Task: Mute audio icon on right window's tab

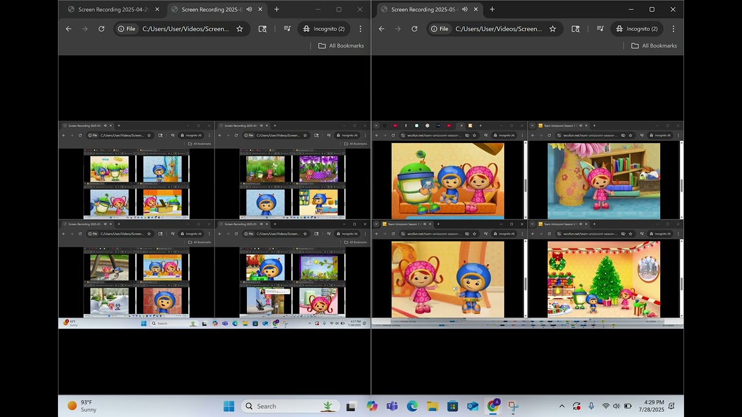Action: tap(465, 9)
